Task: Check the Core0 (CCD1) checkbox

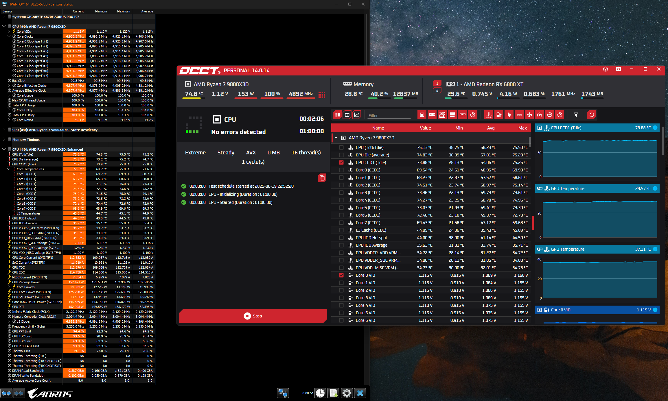Action: point(341,170)
